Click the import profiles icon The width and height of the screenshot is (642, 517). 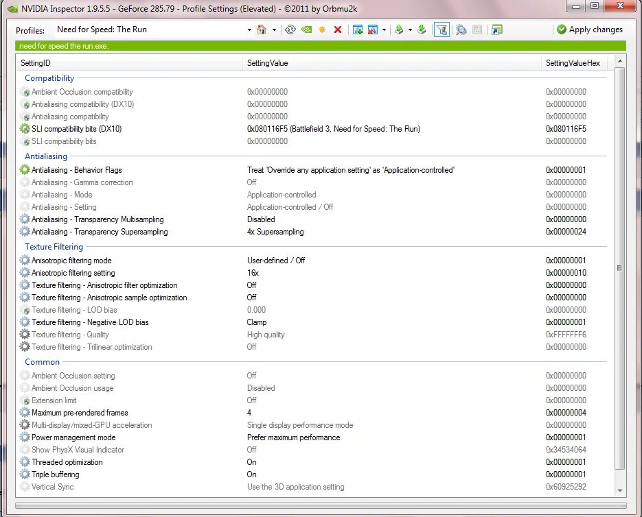point(422,29)
